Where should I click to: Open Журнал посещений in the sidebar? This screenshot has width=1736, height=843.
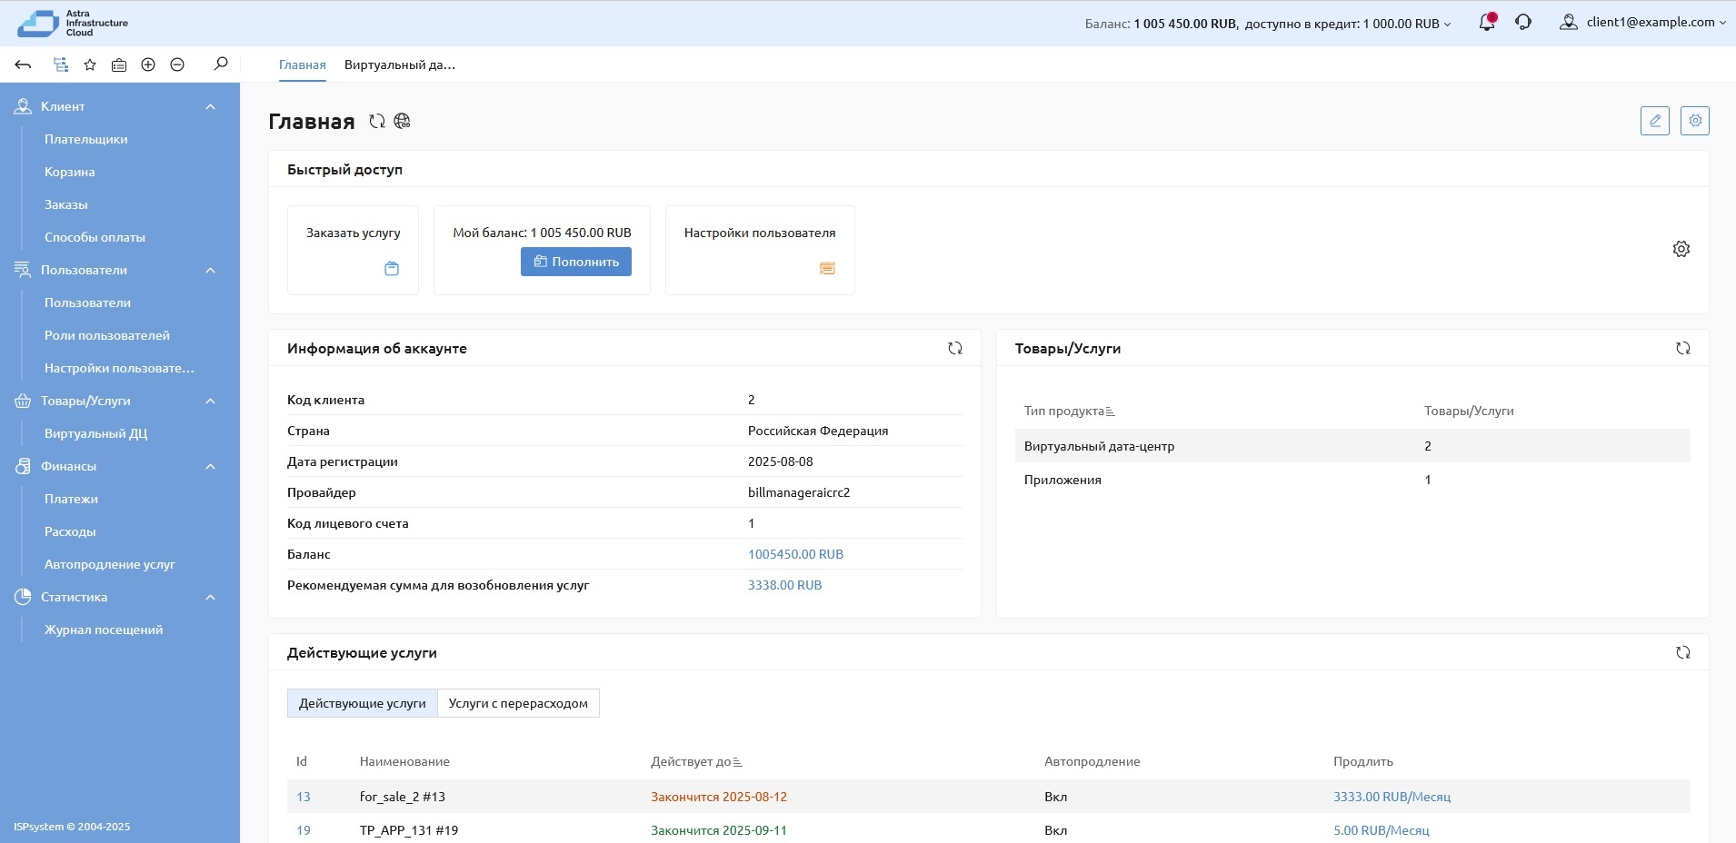[x=104, y=630]
